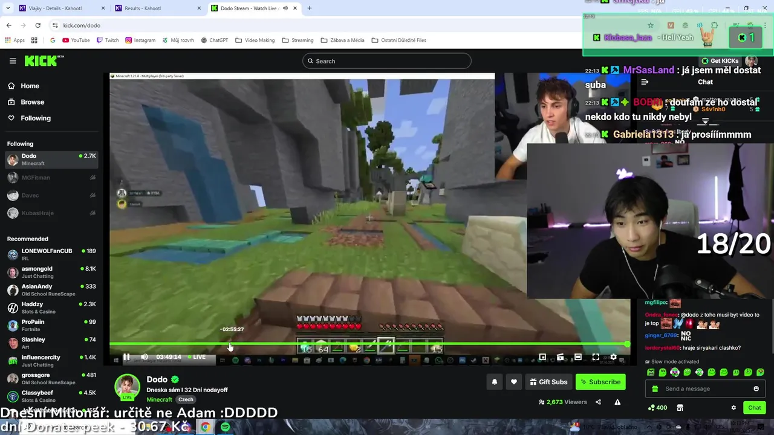
Task: Open player settings gear
Action: pyautogui.click(x=613, y=357)
